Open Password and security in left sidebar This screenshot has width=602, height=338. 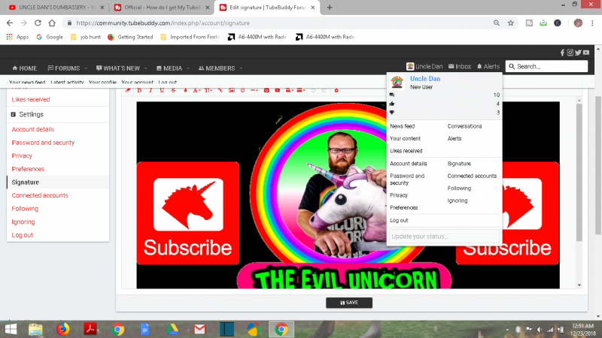(43, 142)
